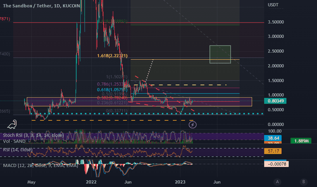Select the 0.382(0.78240) Fibonacci level label

coord(112,98)
